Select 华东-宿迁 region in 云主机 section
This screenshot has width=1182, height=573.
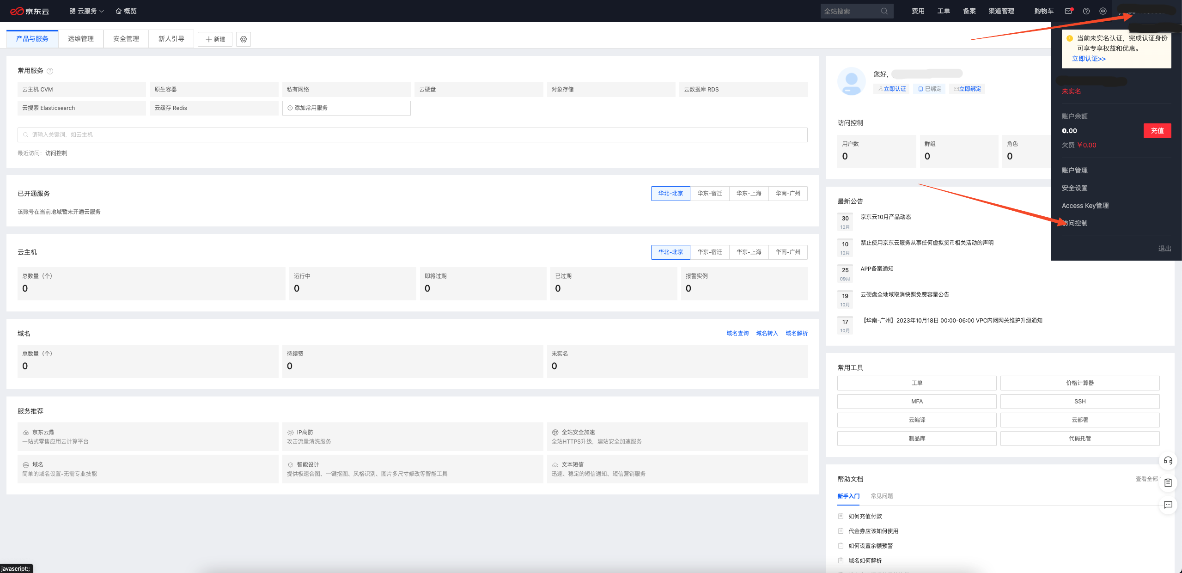tap(710, 252)
